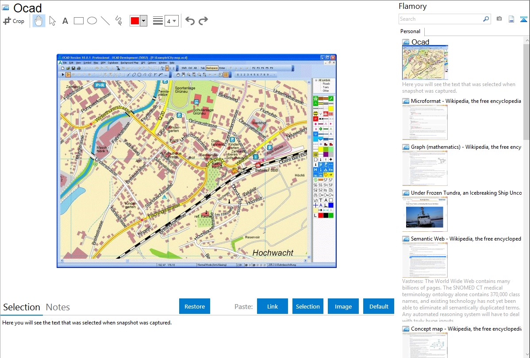Image resolution: width=530 pixels, height=358 pixels.
Task: Click icon beside Semantic Web title
Action: point(406,239)
